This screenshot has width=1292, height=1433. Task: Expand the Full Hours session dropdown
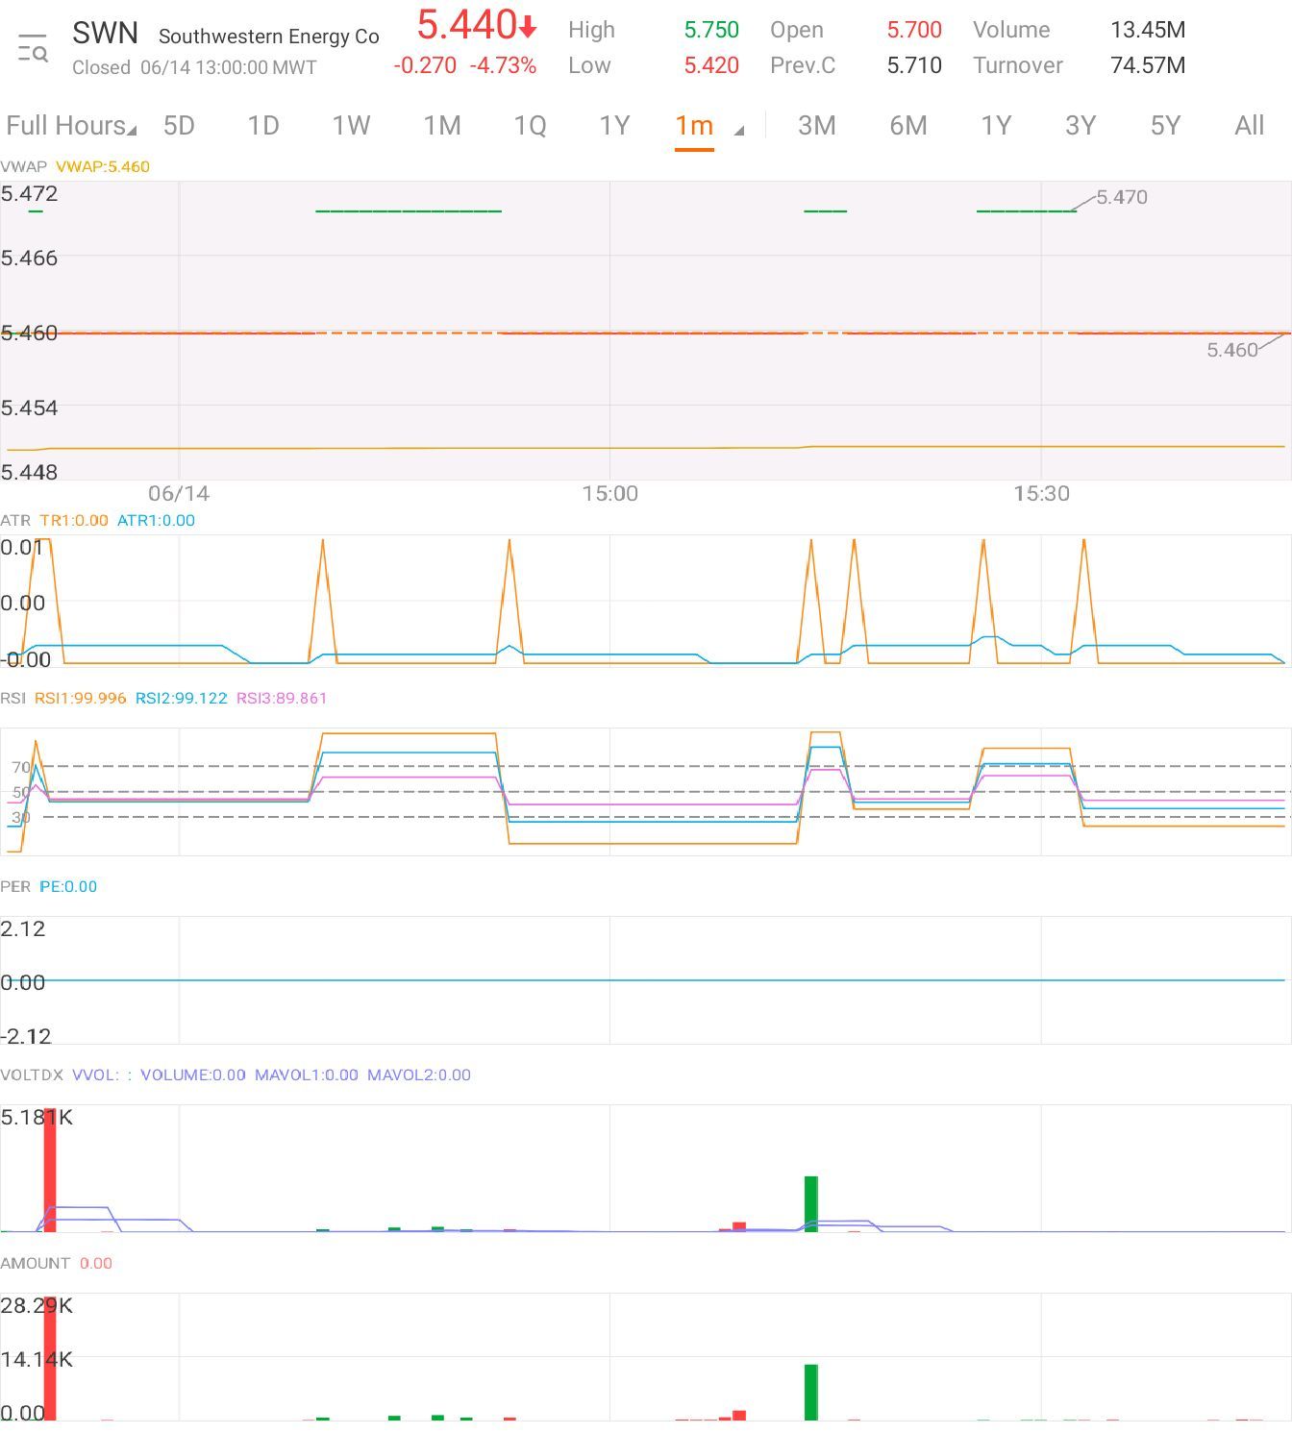(x=71, y=126)
